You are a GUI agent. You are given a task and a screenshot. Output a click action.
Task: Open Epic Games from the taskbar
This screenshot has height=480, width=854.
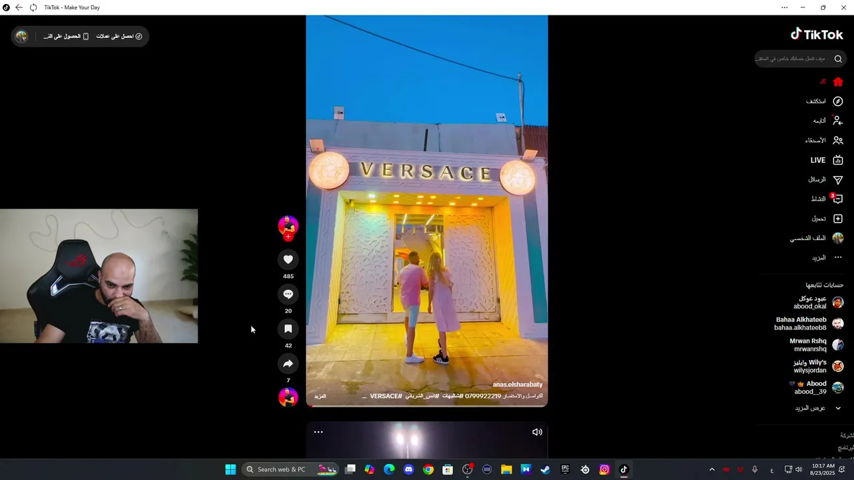point(565,469)
